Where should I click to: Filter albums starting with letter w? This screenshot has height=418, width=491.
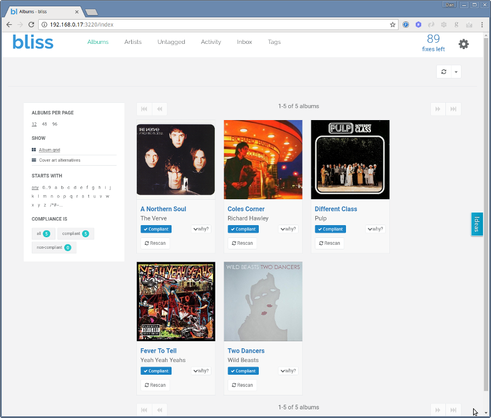[x=107, y=196]
